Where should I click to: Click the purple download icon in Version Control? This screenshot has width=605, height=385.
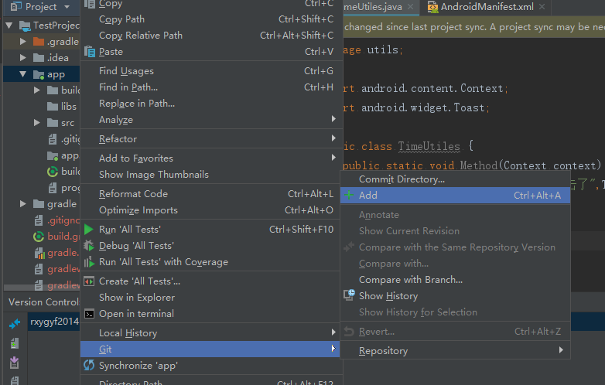(x=14, y=363)
